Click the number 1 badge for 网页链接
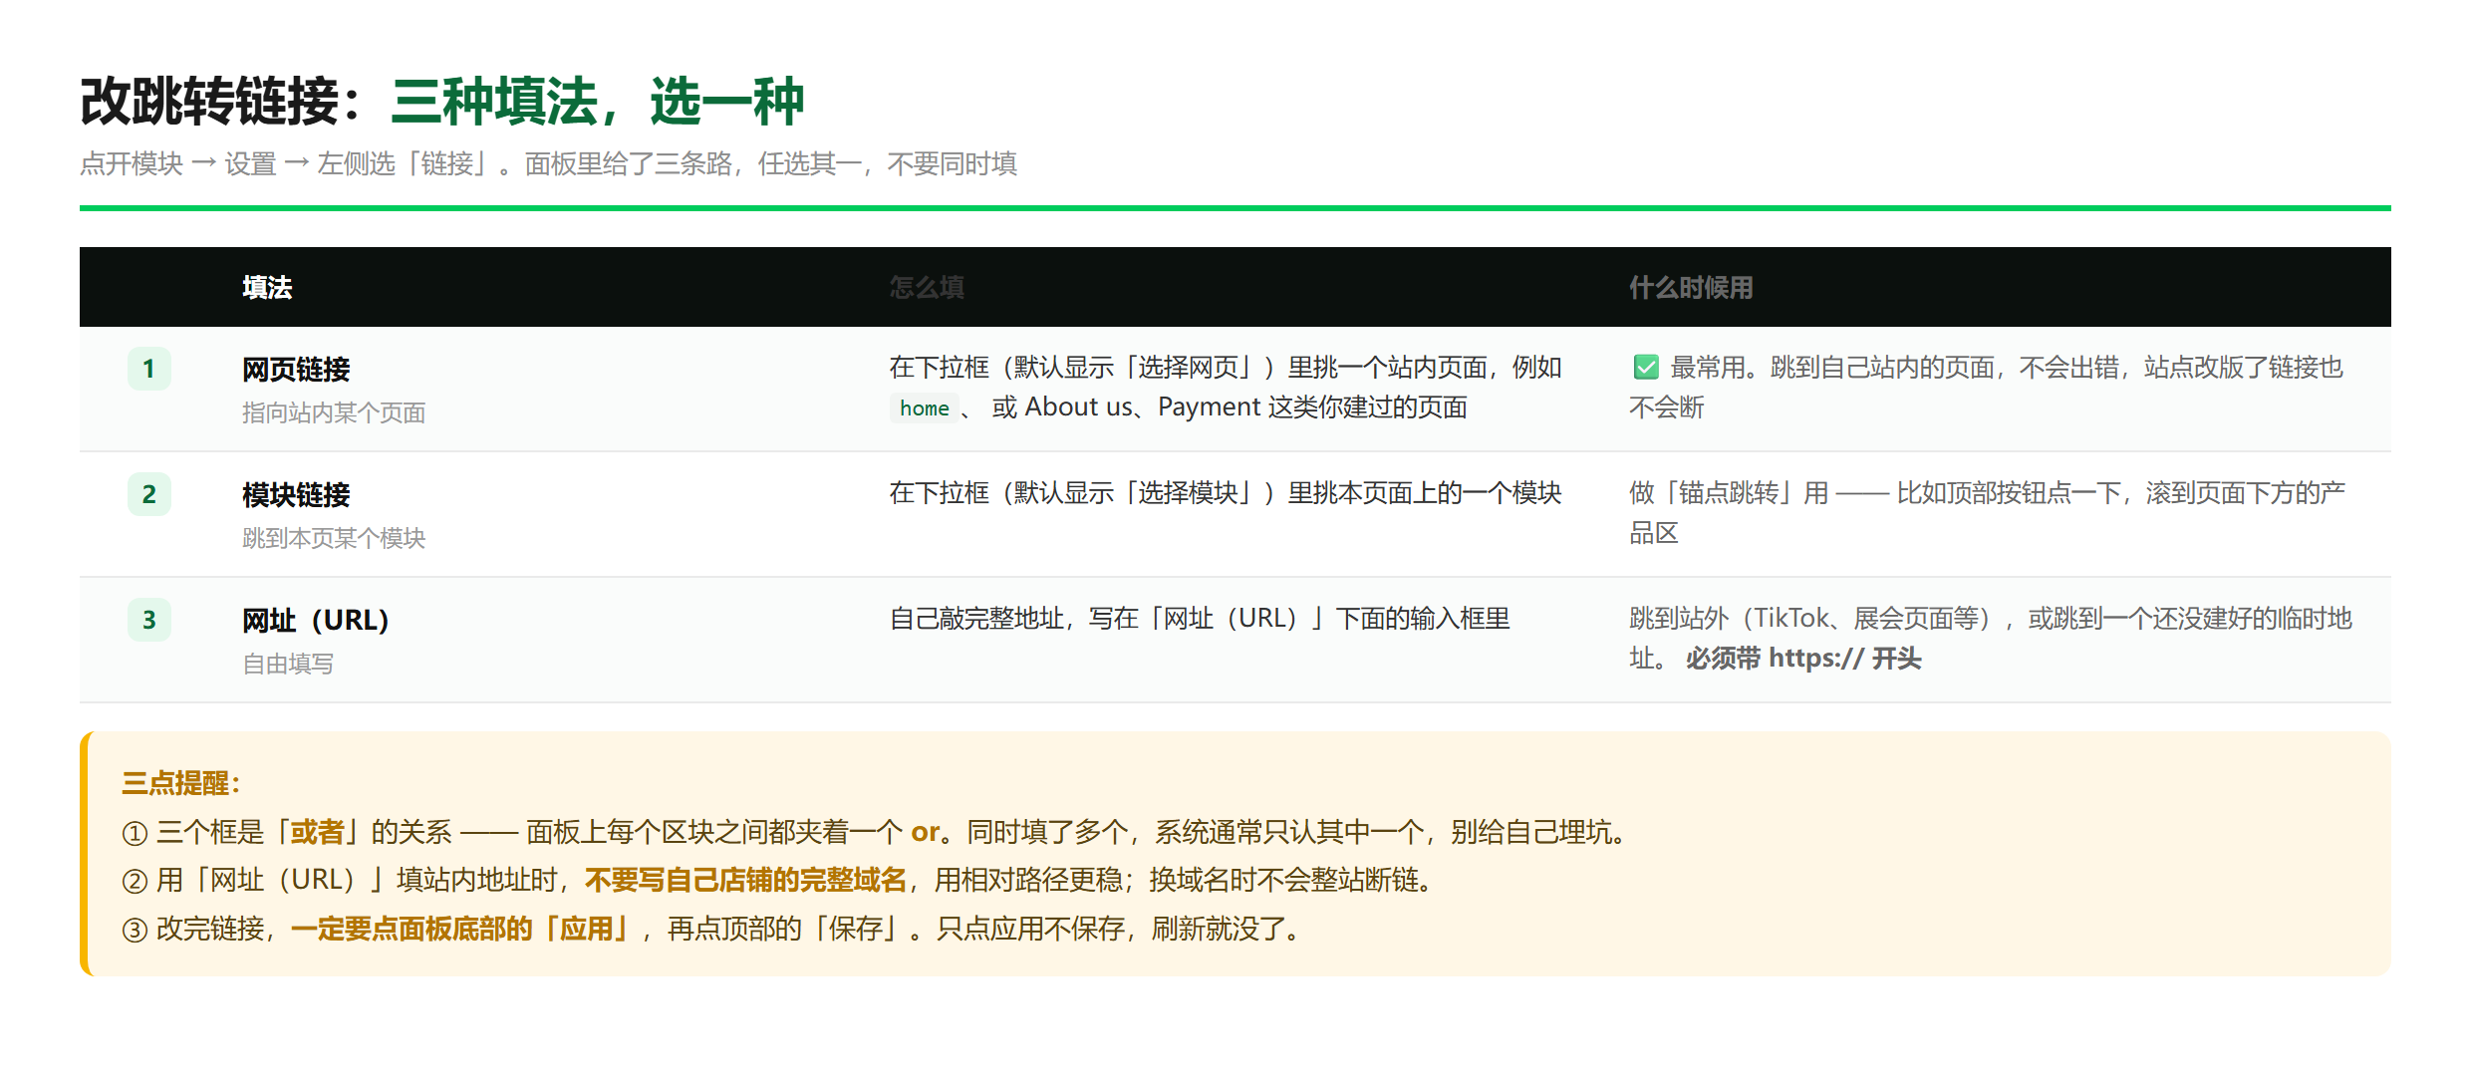The image size is (2471, 1084). pos(149,369)
